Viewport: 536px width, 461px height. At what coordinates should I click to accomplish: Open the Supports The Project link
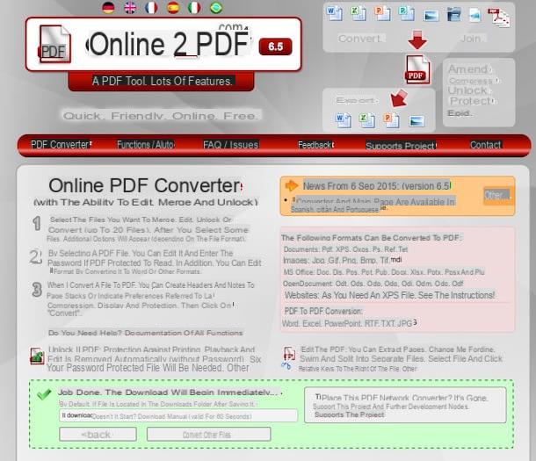click(x=349, y=414)
